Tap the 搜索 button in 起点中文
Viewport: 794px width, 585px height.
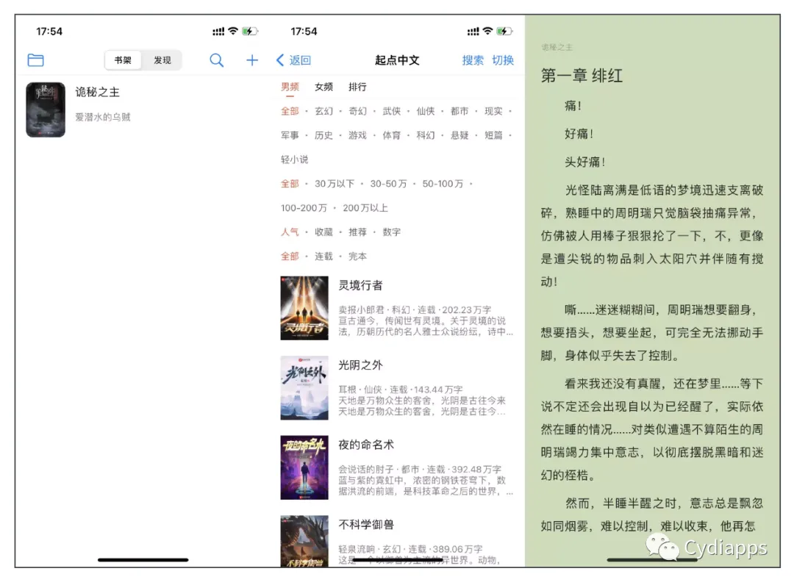(473, 60)
